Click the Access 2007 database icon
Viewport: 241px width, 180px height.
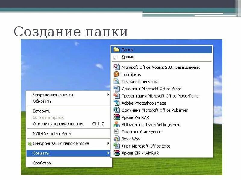[x=116, y=67]
